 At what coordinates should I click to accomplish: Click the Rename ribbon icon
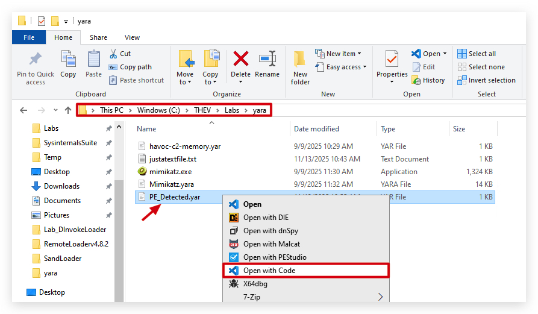[x=267, y=58]
